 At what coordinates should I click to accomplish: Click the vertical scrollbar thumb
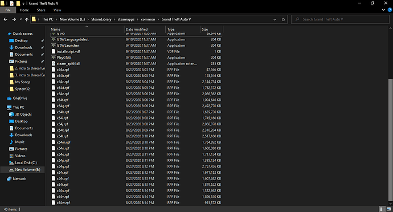391,140
